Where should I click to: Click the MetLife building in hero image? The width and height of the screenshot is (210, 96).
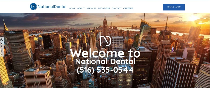[x=19, y=51]
